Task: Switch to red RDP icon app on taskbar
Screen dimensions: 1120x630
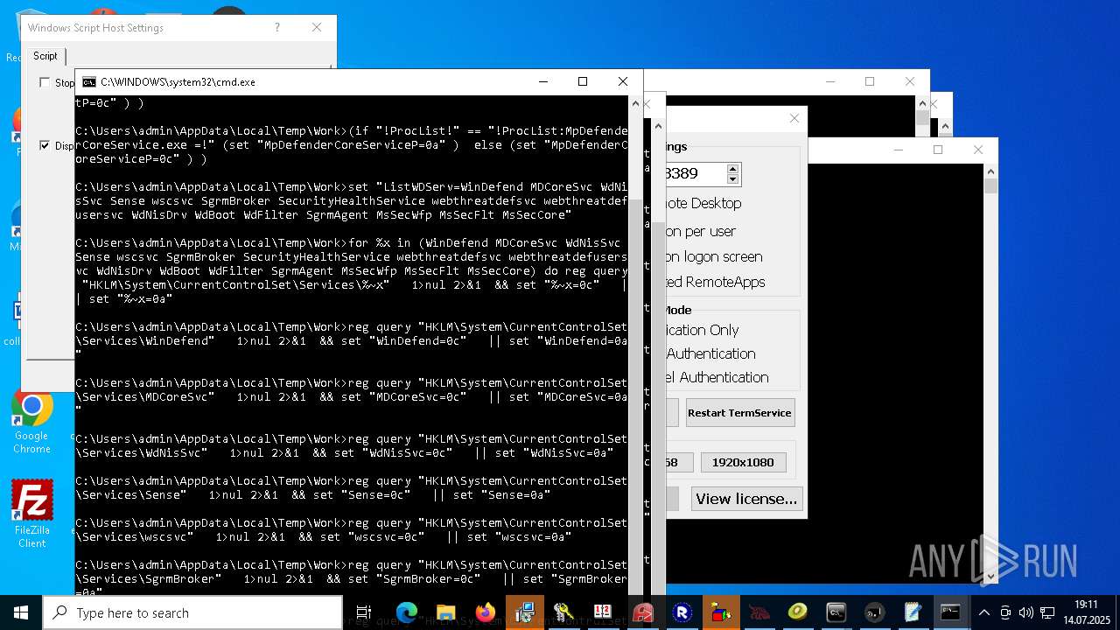Action: [x=643, y=612]
